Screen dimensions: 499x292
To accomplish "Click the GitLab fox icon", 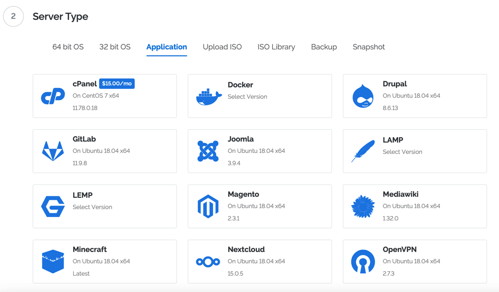I will click(53, 151).
